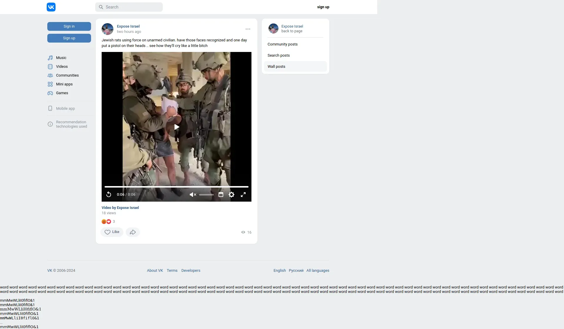This screenshot has height=329, width=564.
Task: Open Music from the sidebar
Action: pyautogui.click(x=61, y=58)
